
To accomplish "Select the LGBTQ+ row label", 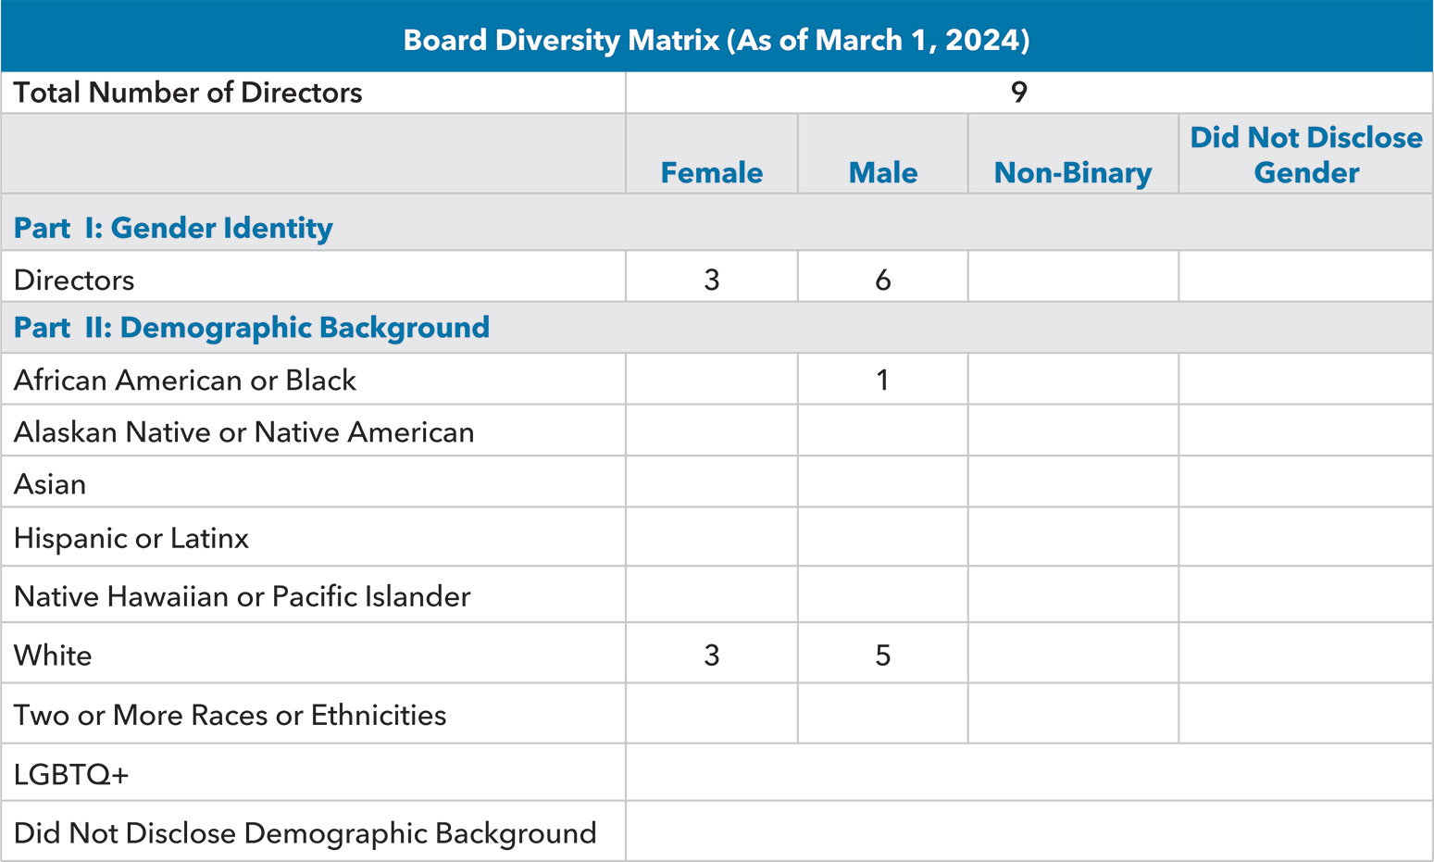I will coord(71,774).
